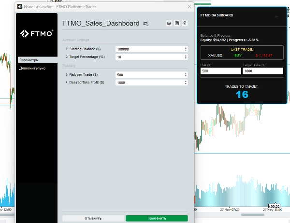Click the FTMO_Sales_Dashboard title text

tap(101, 24)
